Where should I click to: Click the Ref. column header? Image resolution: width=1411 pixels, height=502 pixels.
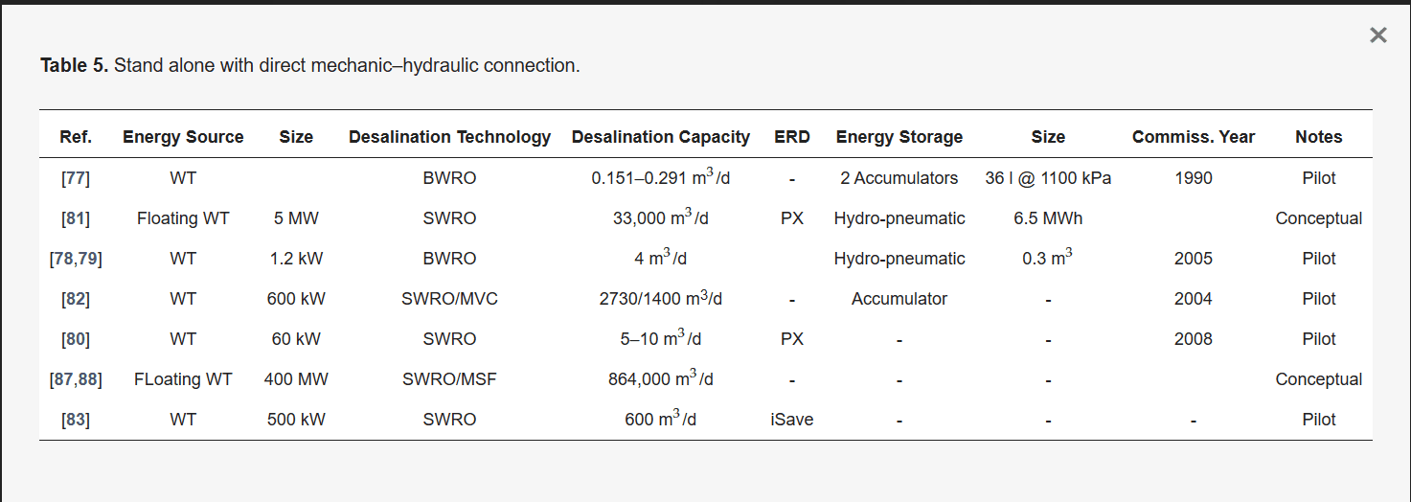point(76,137)
